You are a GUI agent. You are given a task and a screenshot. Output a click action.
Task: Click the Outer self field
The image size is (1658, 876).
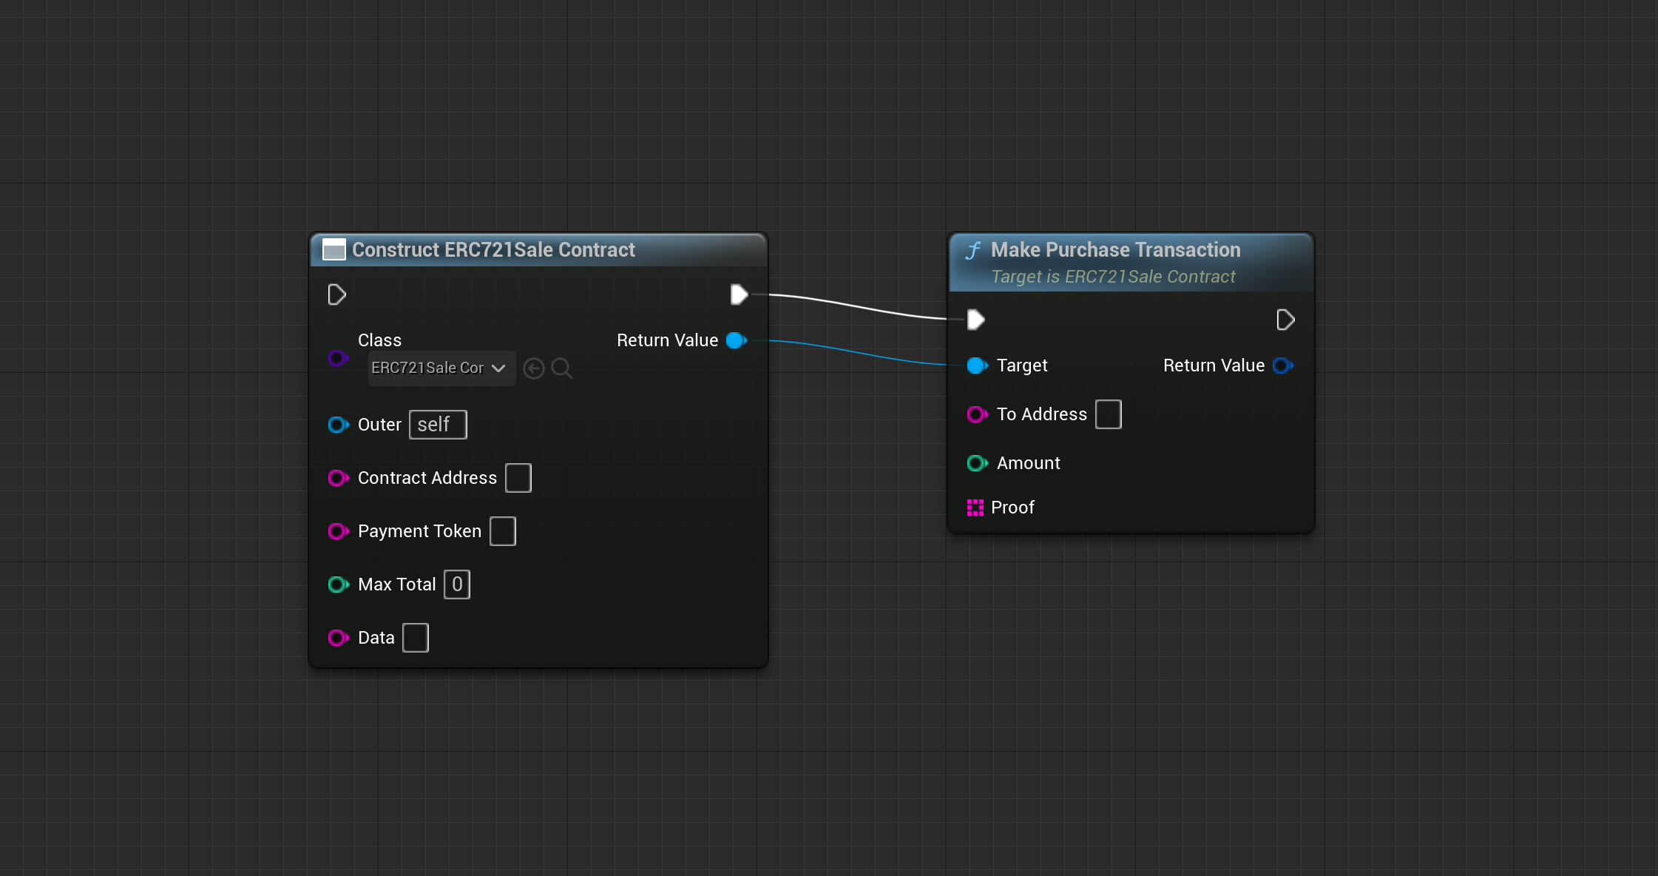(437, 425)
